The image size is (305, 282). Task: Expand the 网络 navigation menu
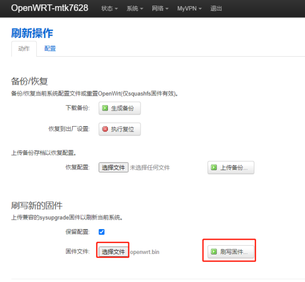[160, 9]
